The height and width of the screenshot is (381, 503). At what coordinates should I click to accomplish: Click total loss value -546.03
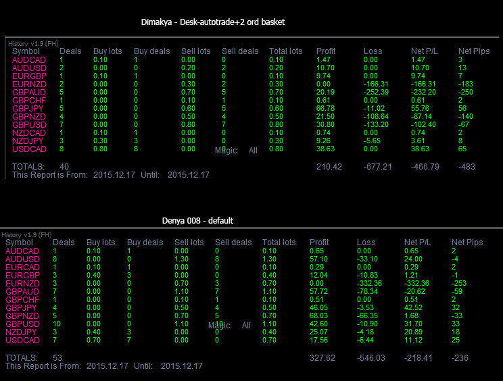[x=371, y=358]
